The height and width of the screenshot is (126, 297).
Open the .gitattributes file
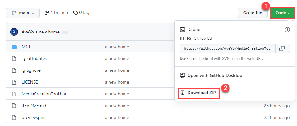34,59
